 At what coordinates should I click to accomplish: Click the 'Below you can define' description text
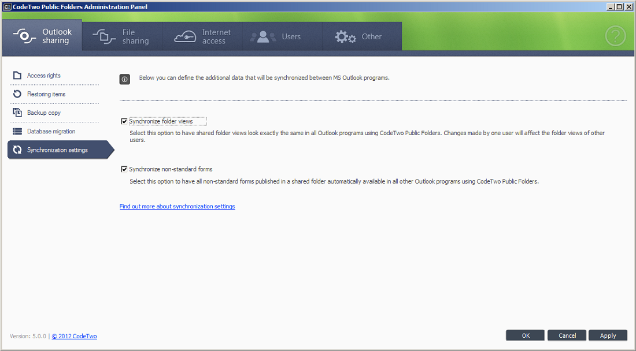[264, 78]
